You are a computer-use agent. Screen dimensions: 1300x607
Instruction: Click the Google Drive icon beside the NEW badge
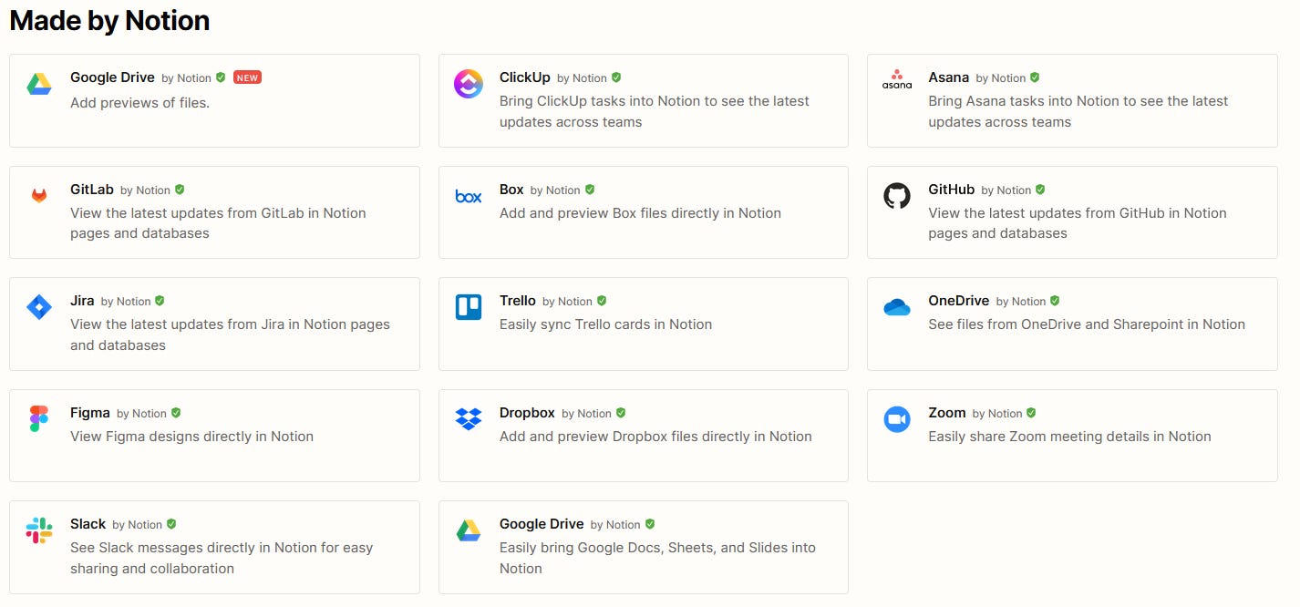pyautogui.click(x=39, y=85)
